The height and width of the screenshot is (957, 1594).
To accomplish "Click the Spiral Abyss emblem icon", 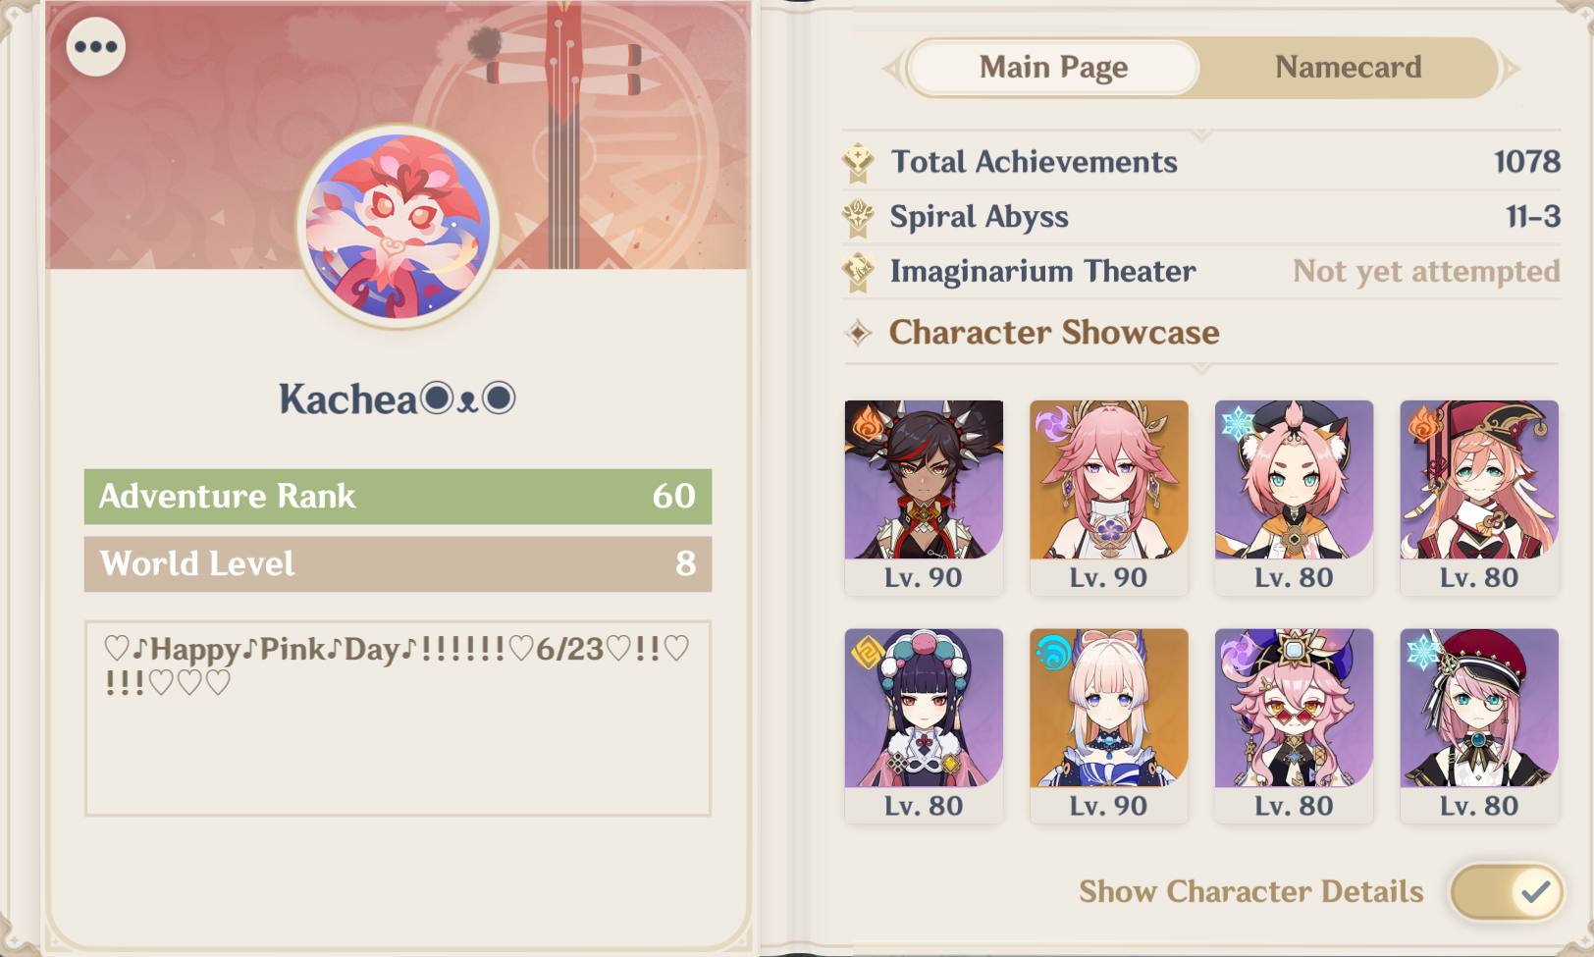I will coord(859,217).
